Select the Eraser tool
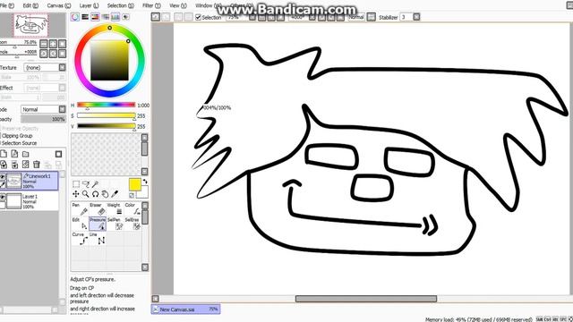This screenshot has height=322, width=573. point(98,208)
